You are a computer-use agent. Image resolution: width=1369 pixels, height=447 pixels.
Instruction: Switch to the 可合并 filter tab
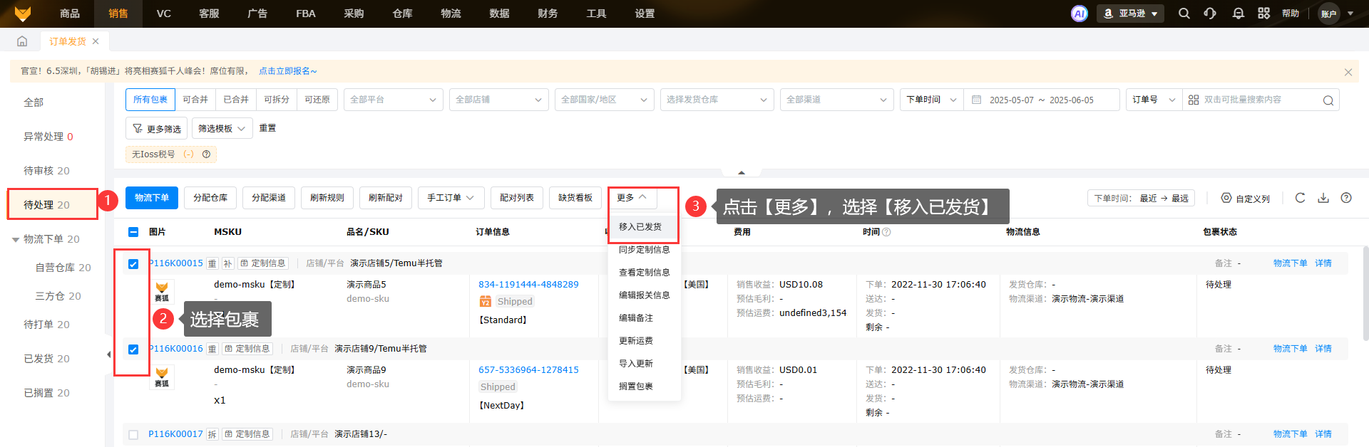[195, 100]
